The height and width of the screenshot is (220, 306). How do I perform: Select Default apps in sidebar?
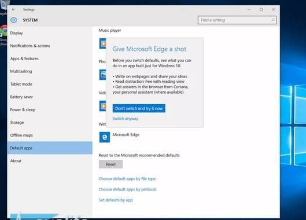(x=50, y=148)
